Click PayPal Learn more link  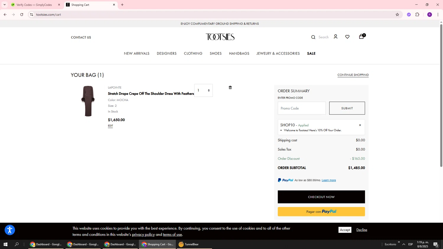(329, 180)
